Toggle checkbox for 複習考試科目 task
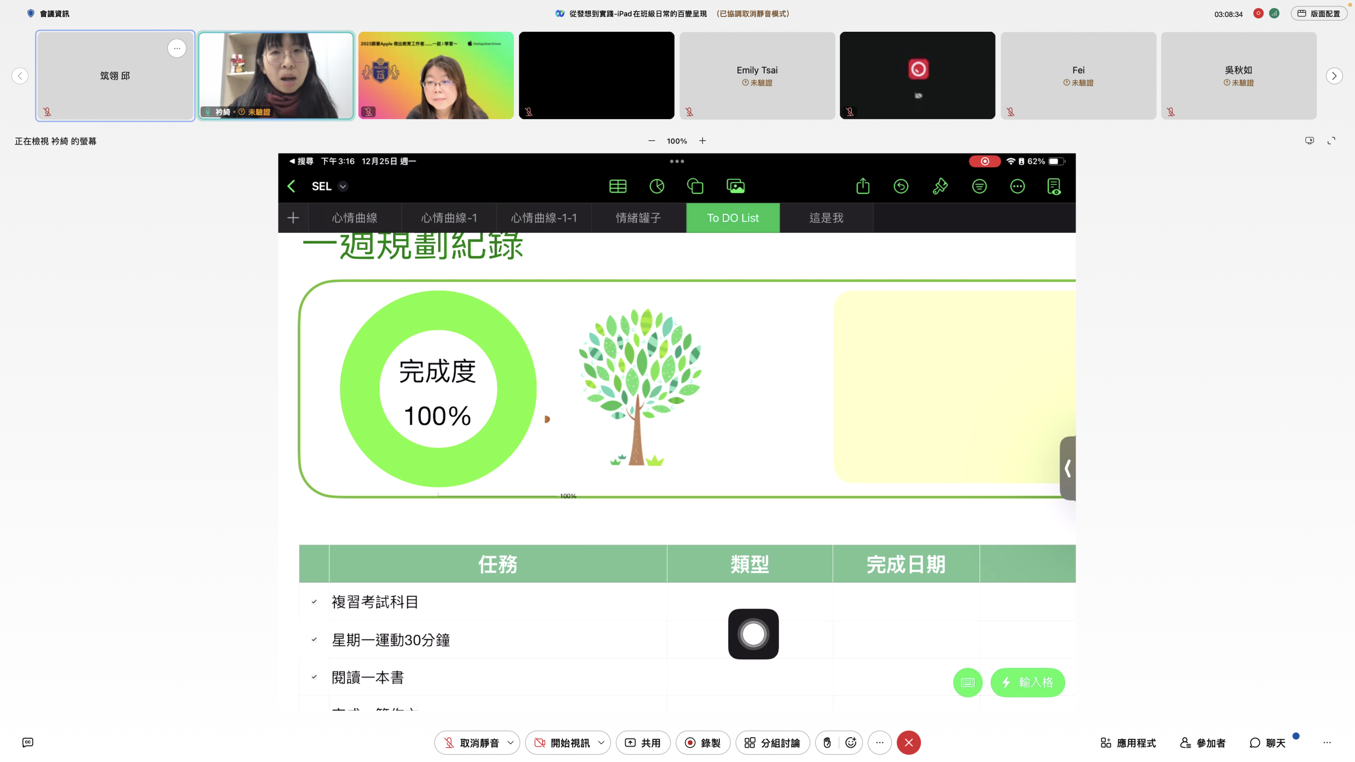This screenshot has height=762, width=1355. [x=314, y=602]
